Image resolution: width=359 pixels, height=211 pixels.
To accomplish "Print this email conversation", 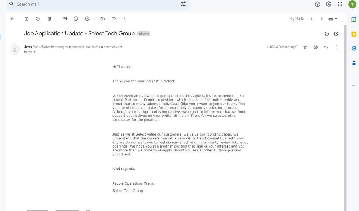I will [x=327, y=34].
